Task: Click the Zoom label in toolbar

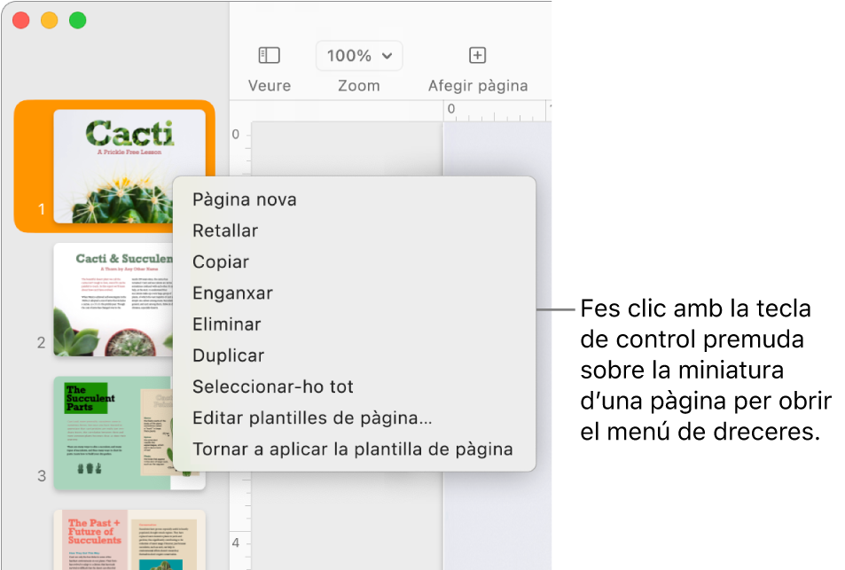Action: [359, 86]
